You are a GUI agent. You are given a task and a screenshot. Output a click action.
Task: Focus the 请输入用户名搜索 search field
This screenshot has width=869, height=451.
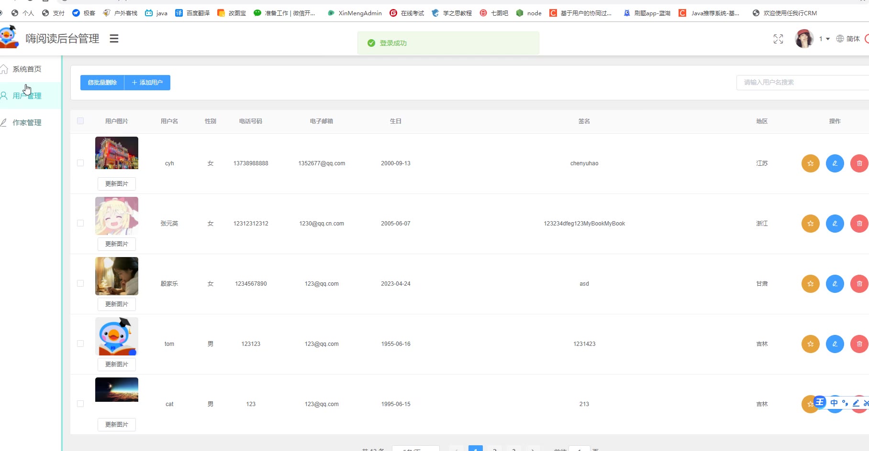[802, 82]
